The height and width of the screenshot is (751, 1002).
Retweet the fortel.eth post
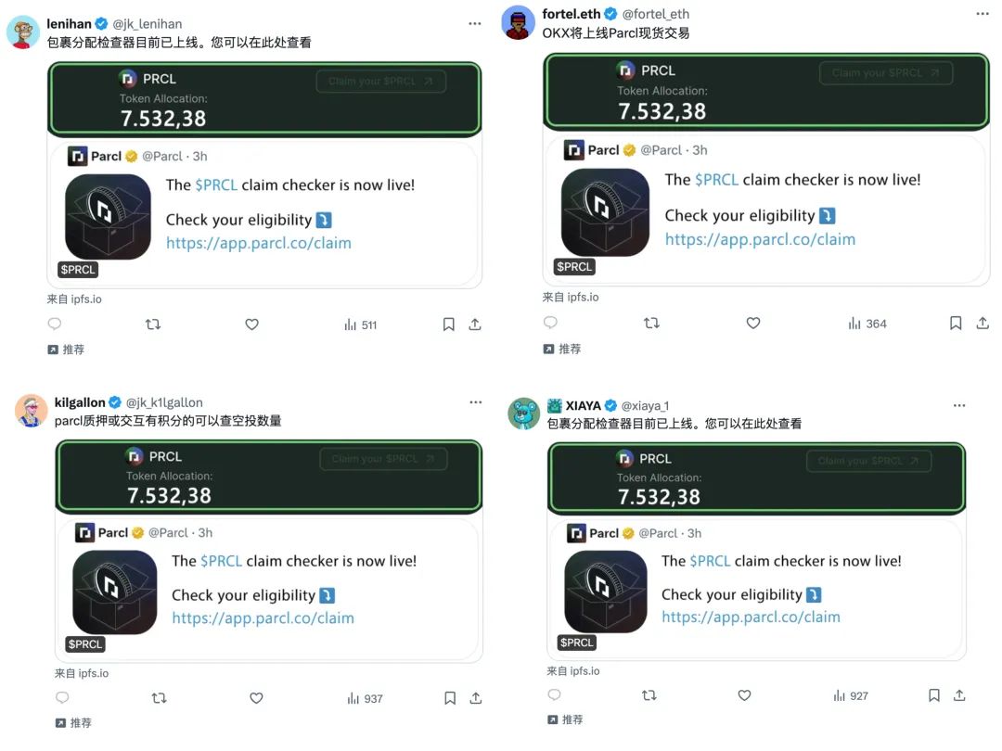point(651,324)
